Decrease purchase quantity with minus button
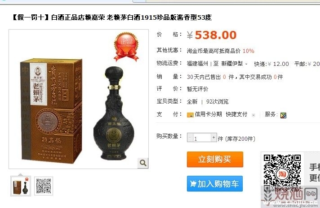The height and width of the screenshot is (208, 320). [x=190, y=137]
